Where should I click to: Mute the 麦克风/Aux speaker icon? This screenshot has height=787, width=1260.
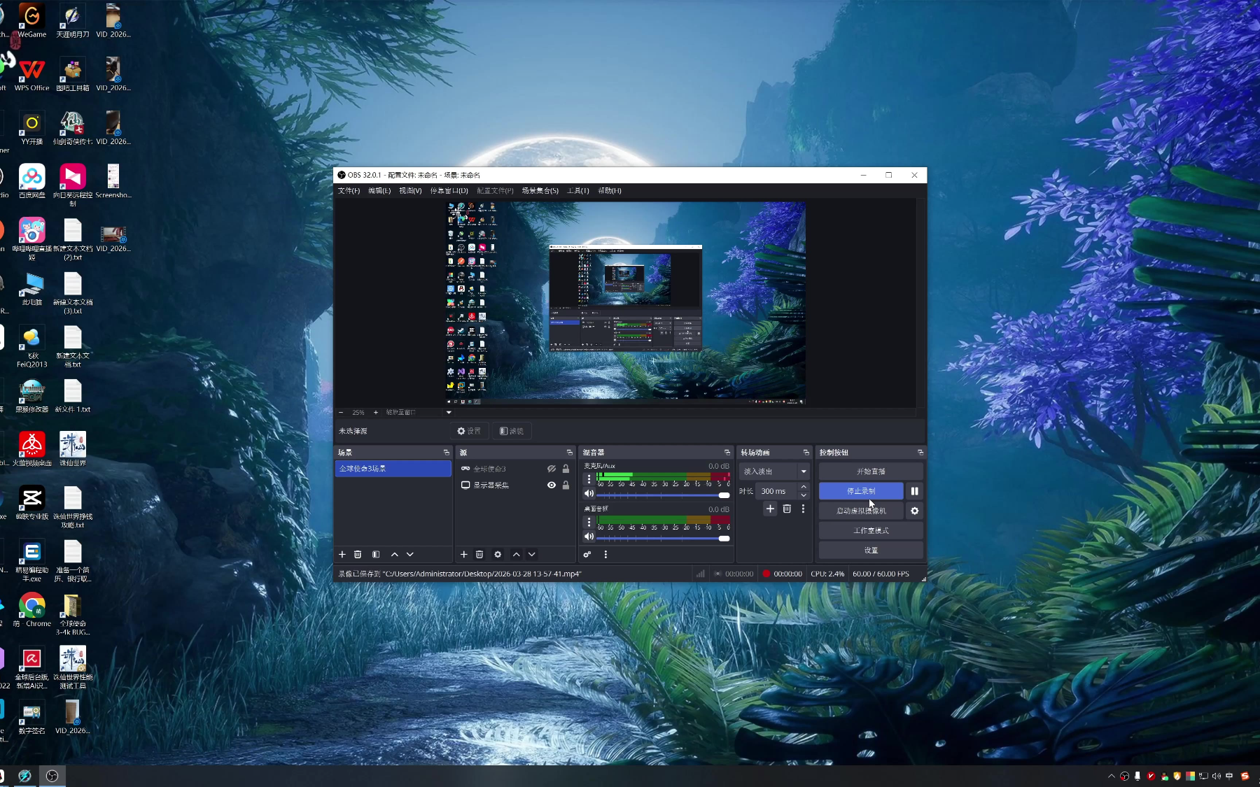(589, 494)
